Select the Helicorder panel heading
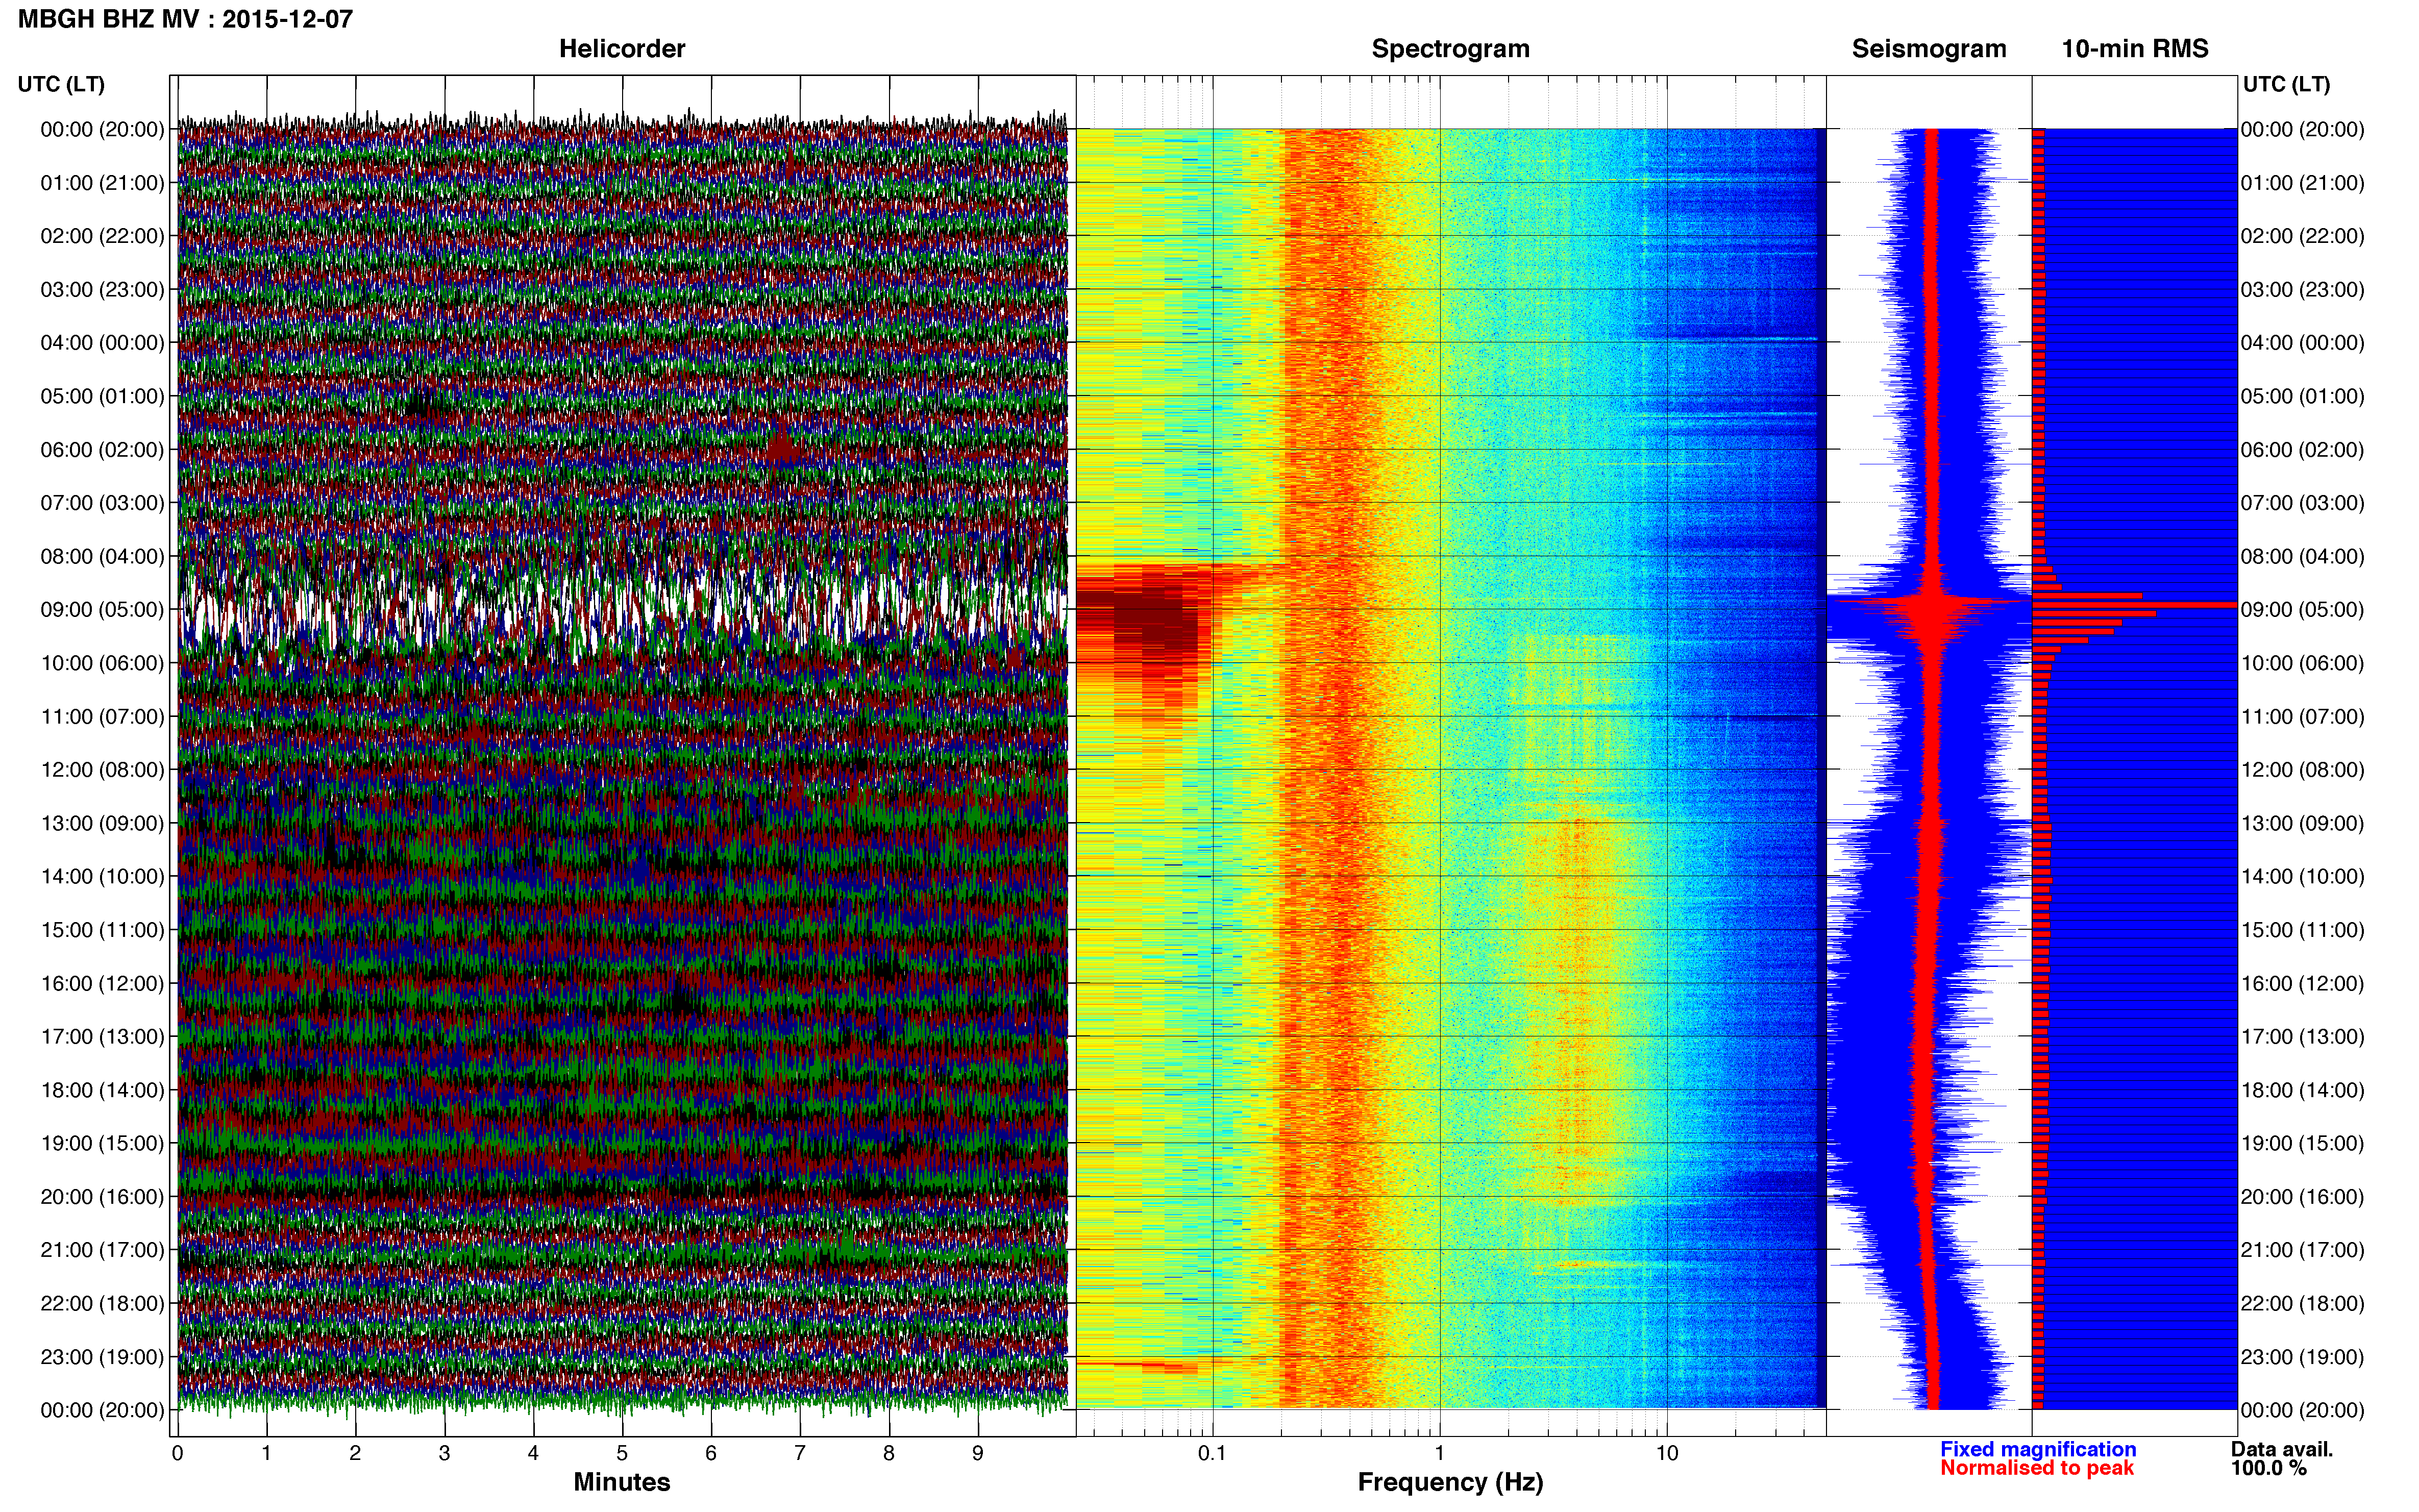 click(622, 49)
